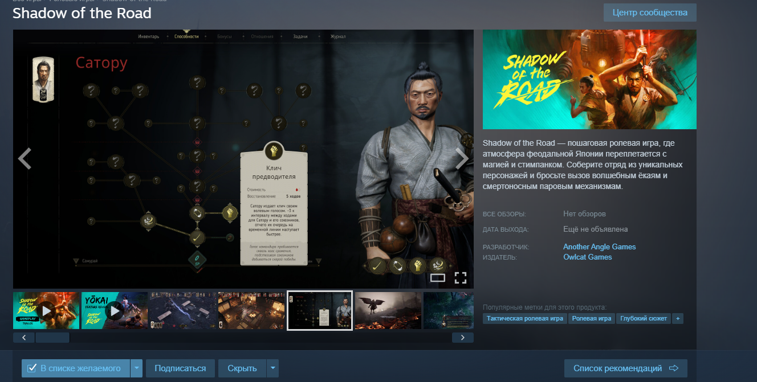
Task: Show the previous screenshot with left arrow
Action: click(x=25, y=159)
